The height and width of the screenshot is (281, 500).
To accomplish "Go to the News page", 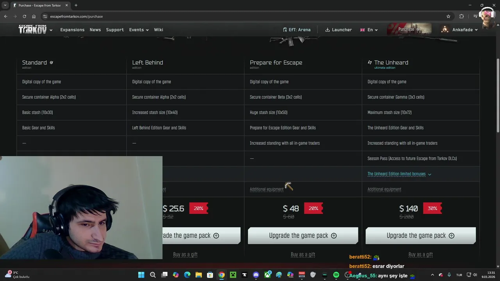I will click(95, 30).
